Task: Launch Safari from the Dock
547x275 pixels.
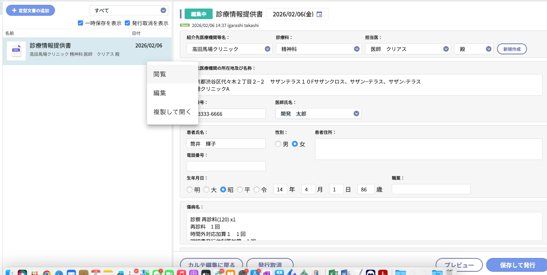Action: tap(59, 273)
